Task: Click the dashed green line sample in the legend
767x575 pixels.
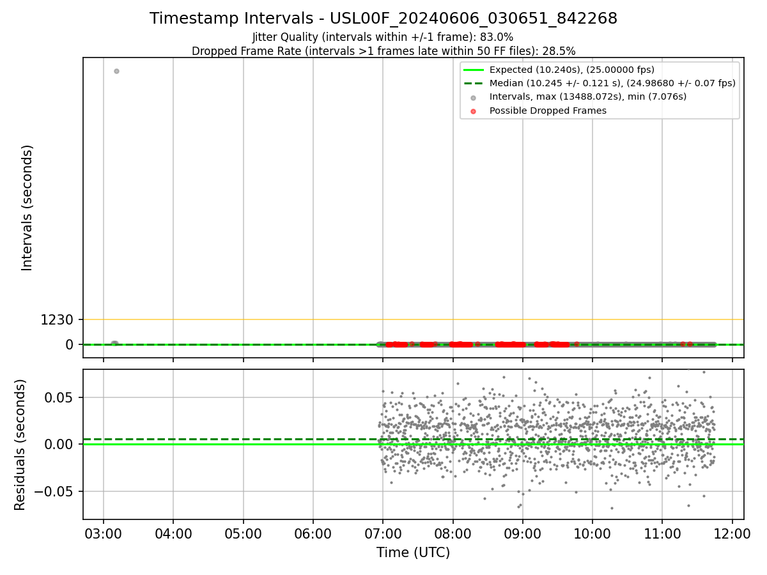Action: pyautogui.click(x=473, y=83)
